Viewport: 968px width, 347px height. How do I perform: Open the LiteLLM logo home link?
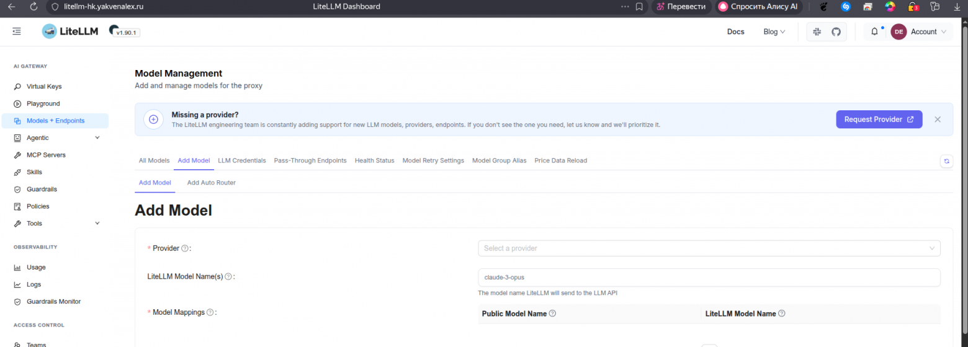[70, 32]
